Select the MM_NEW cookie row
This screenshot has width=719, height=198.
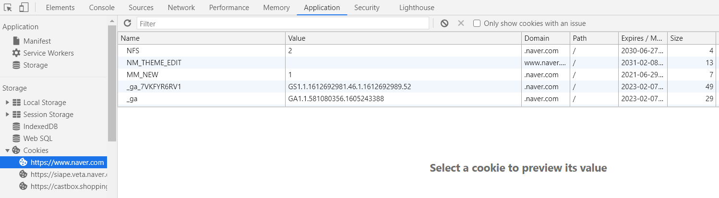pos(417,74)
